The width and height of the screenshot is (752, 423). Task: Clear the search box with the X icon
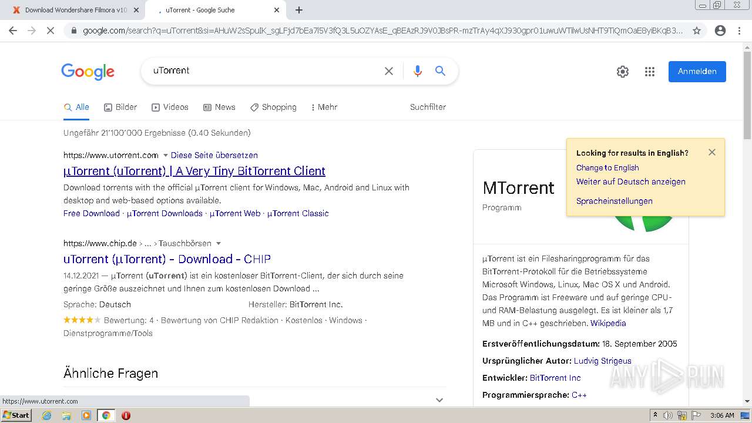389,71
